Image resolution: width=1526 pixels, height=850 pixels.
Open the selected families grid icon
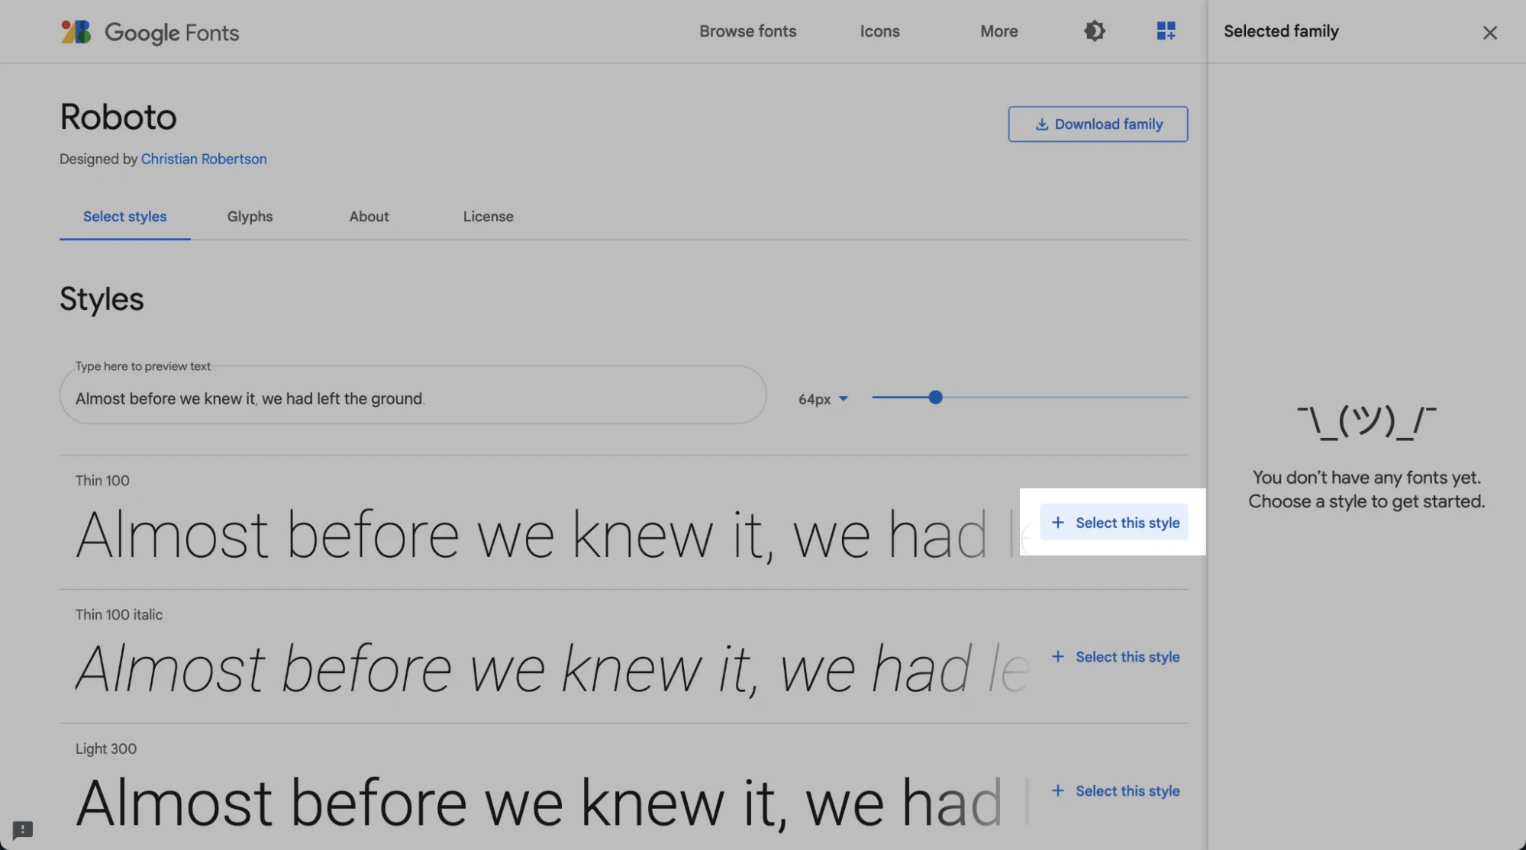tap(1166, 31)
